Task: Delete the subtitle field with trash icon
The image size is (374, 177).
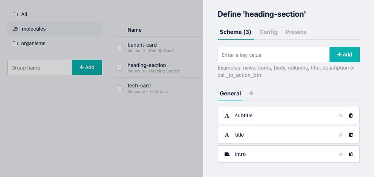Action: pos(351,115)
